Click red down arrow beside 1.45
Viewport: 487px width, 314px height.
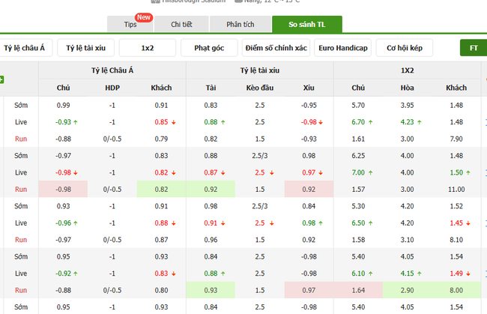click(x=468, y=223)
